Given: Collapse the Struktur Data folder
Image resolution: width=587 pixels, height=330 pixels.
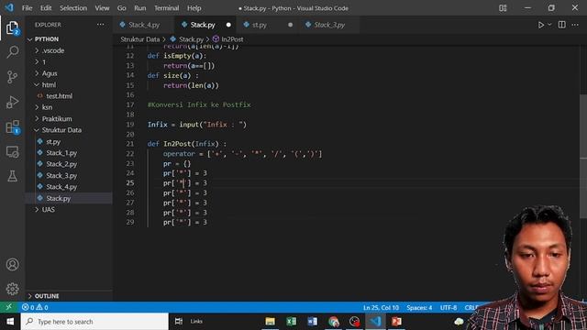Looking at the screenshot, I should tap(61, 130).
